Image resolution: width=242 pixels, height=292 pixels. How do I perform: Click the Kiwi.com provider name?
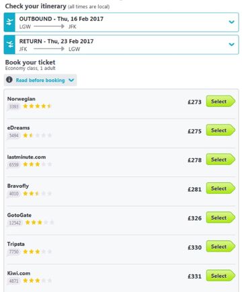tap(19, 273)
